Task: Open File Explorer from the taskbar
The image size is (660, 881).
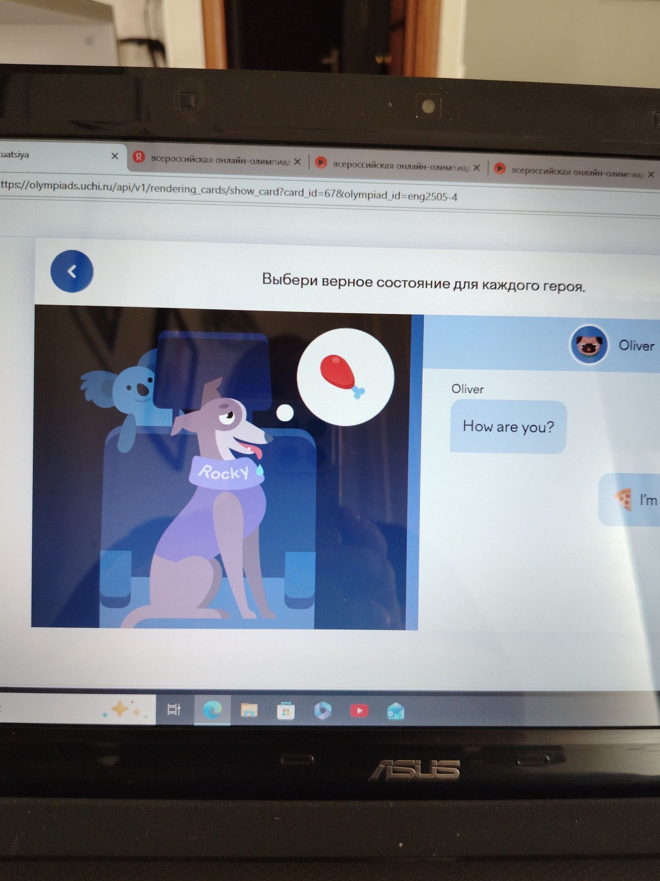Action: (x=249, y=710)
